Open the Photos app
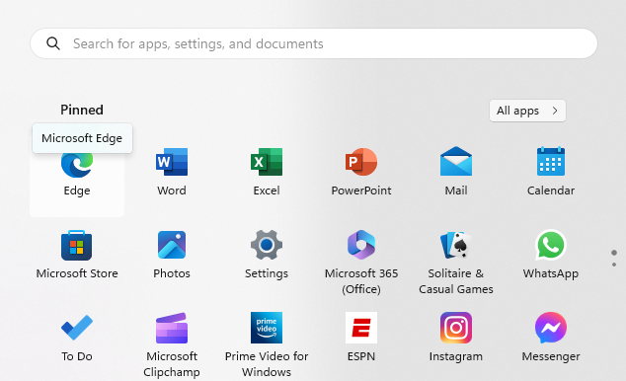The image size is (626, 381). (x=172, y=245)
